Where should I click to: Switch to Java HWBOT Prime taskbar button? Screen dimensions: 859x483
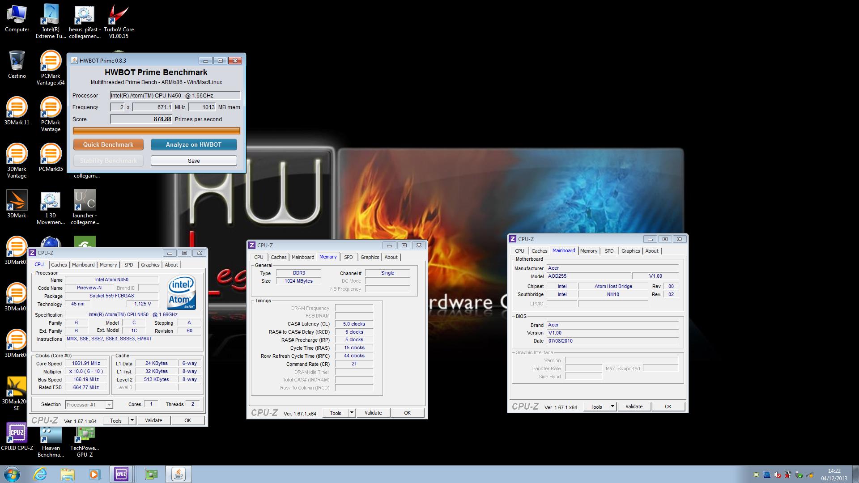coord(179,474)
